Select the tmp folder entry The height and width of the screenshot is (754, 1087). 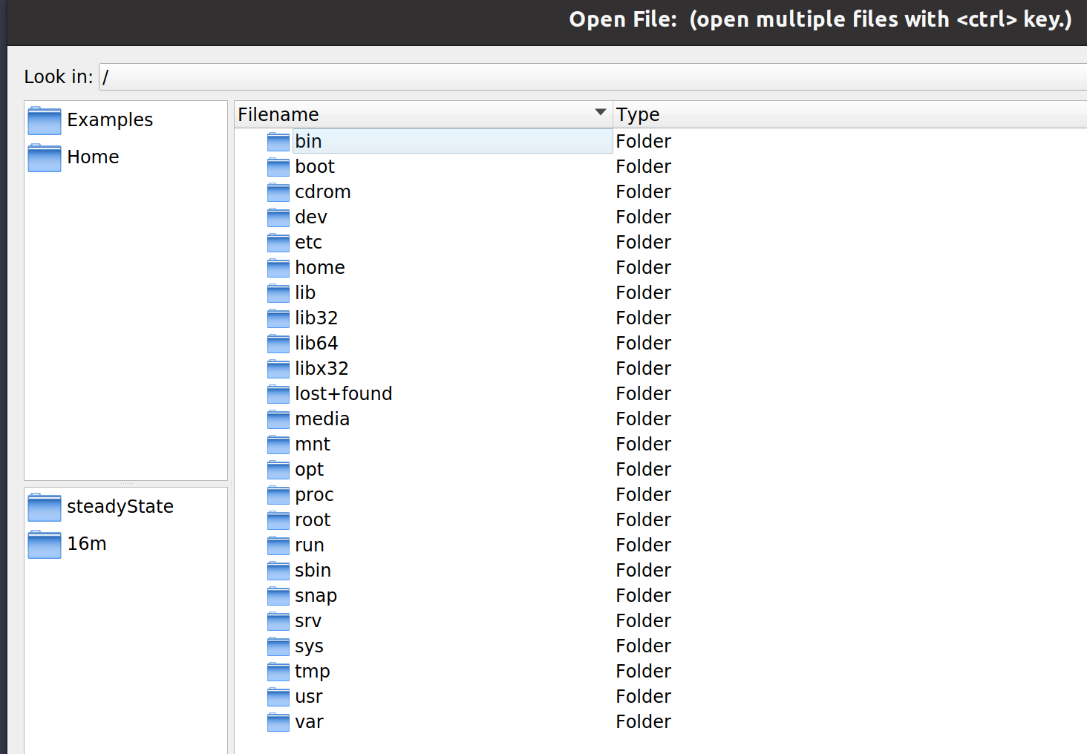coord(313,672)
